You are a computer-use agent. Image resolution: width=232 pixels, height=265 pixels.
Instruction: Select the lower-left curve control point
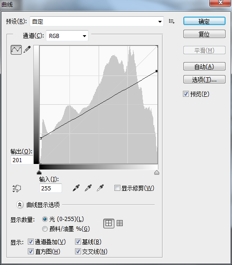(x=41, y=139)
